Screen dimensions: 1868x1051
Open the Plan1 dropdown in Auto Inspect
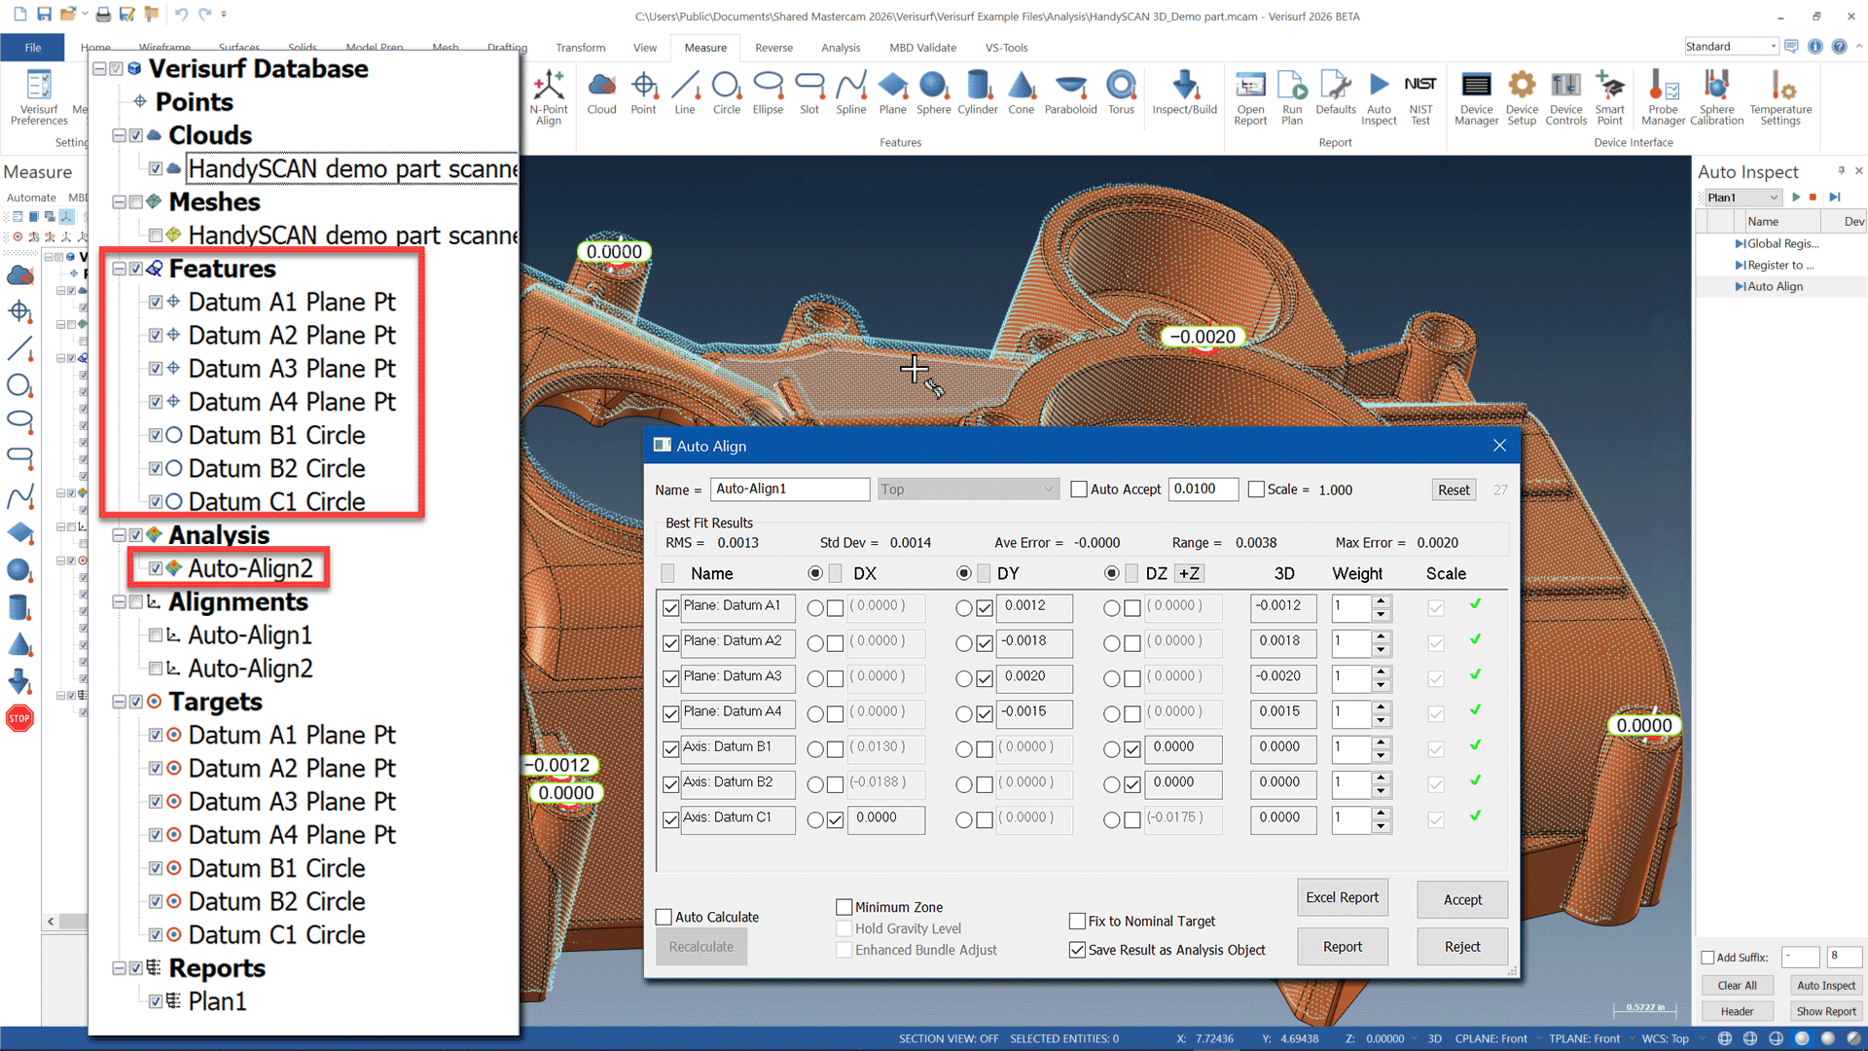(x=1742, y=198)
